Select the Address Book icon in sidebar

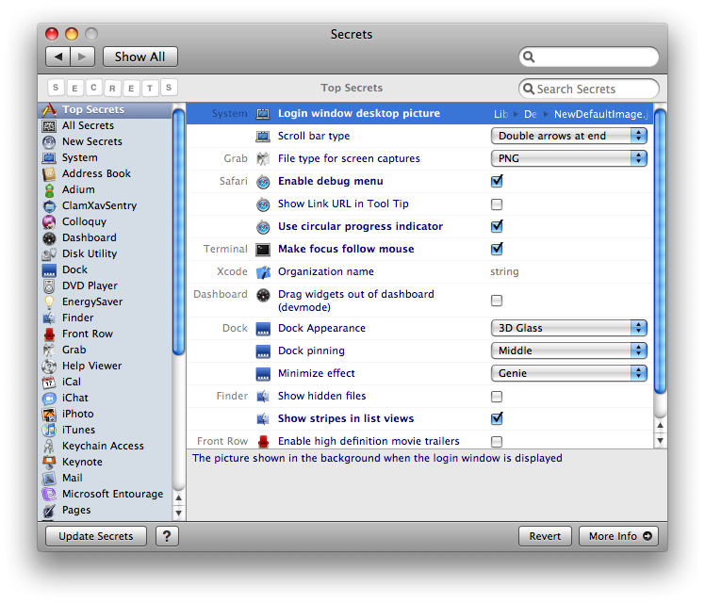(x=49, y=174)
